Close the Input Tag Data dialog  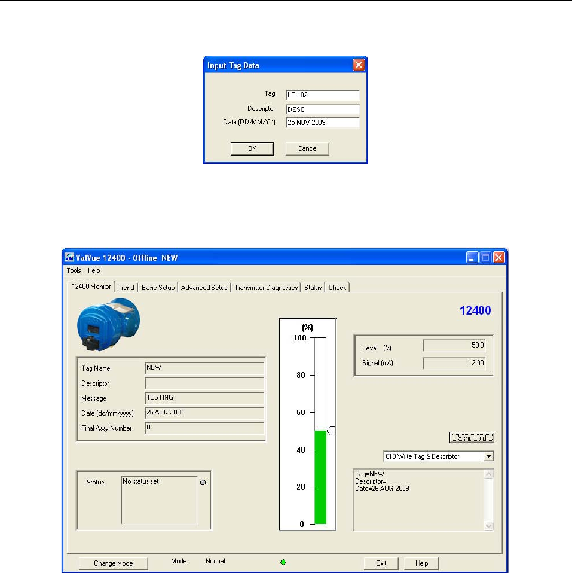tap(359, 65)
